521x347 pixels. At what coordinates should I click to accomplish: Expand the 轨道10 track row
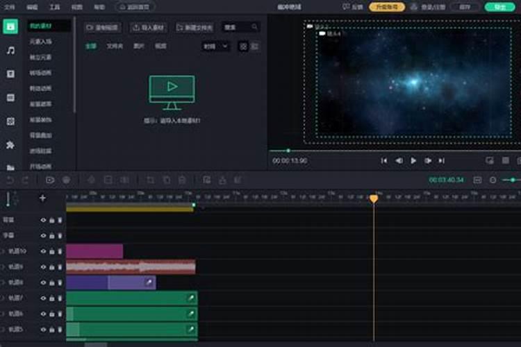click(3, 251)
